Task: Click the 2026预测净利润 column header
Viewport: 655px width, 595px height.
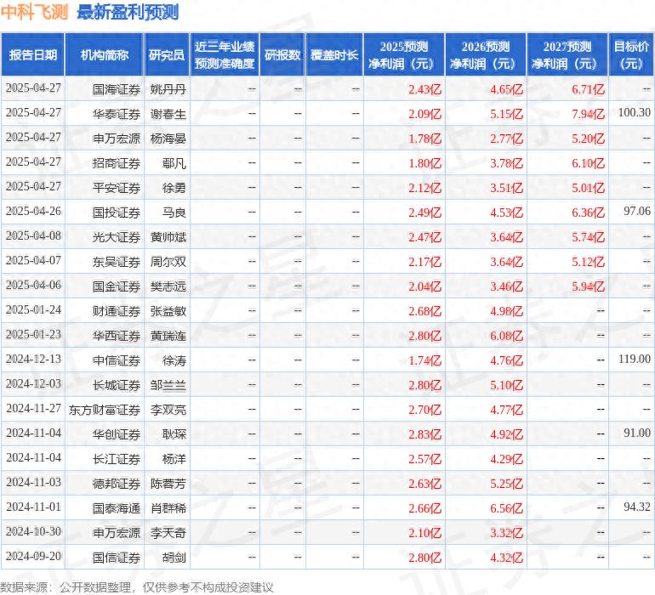Action: coord(486,55)
